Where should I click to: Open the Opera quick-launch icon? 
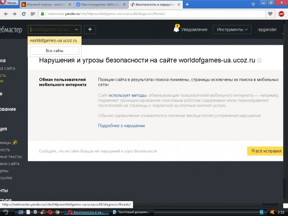(x=50, y=212)
